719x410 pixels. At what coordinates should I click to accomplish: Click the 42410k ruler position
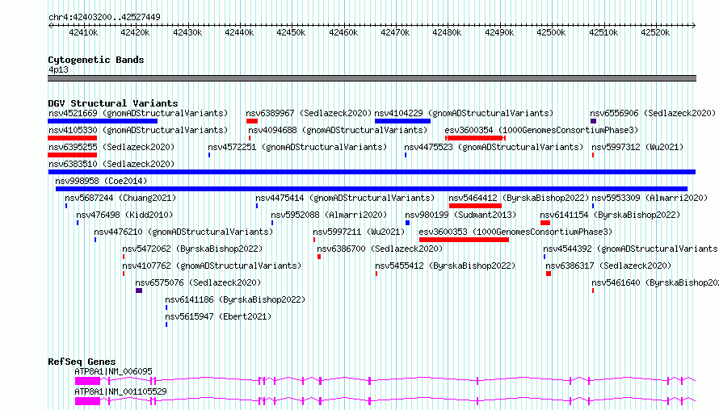coord(83,32)
